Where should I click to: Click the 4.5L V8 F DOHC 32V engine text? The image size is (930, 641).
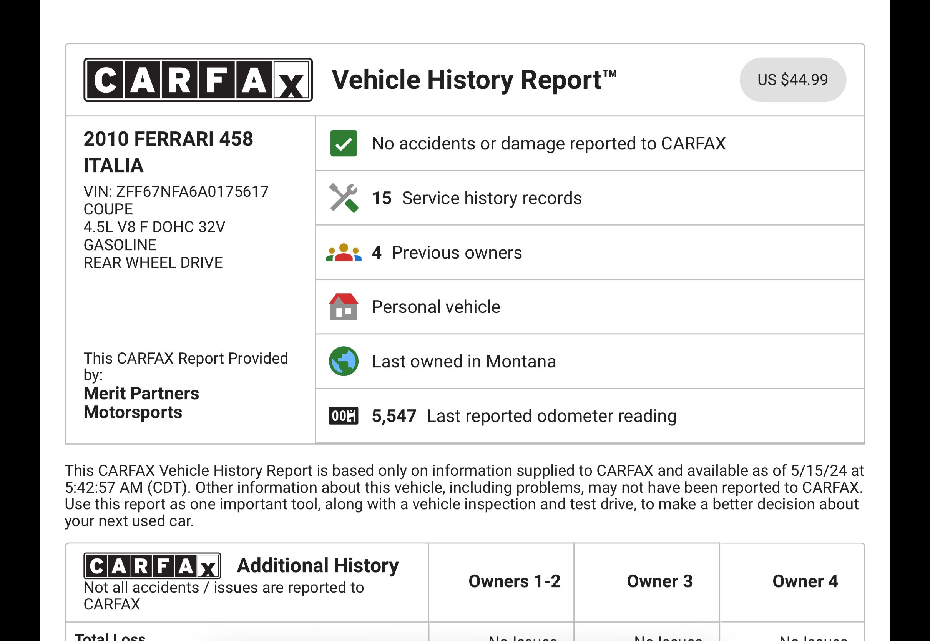[x=154, y=227]
